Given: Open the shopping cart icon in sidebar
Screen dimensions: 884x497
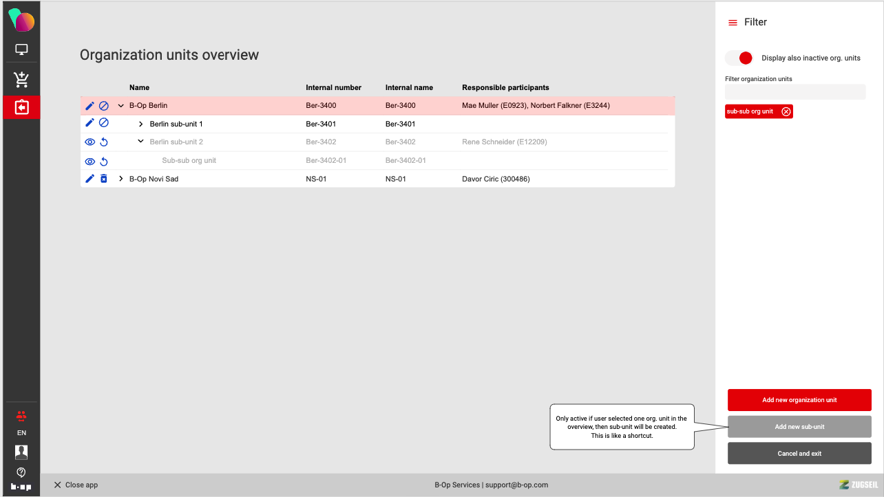Looking at the screenshot, I should tap(21, 80).
